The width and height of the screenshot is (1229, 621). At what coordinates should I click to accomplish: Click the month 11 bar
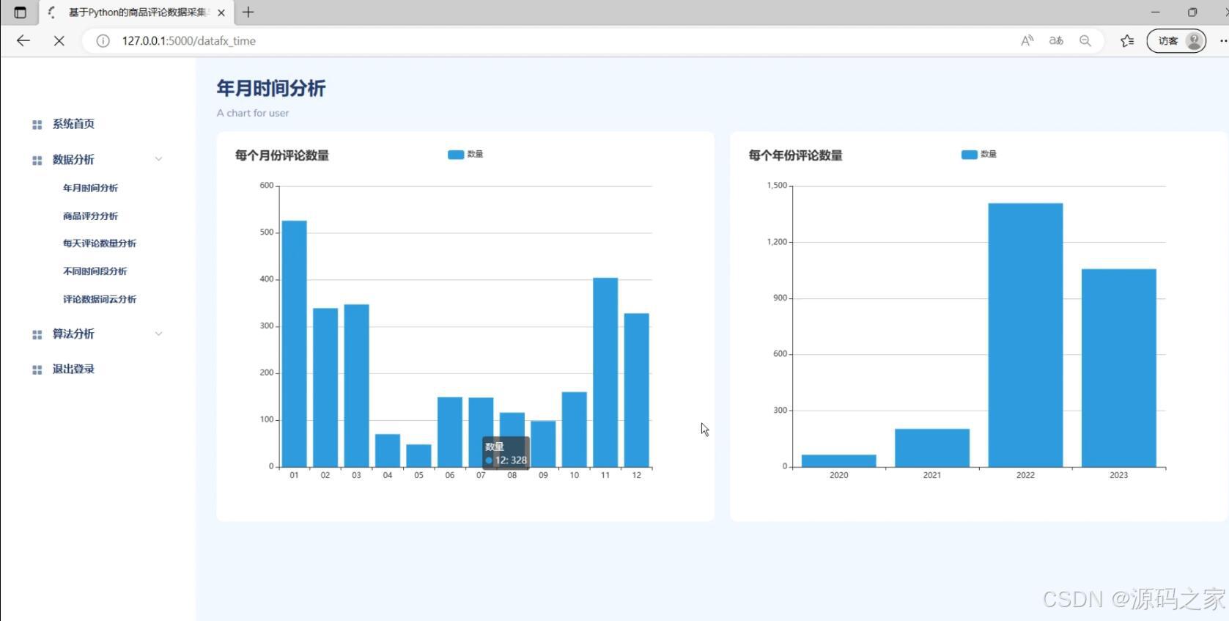pos(605,372)
